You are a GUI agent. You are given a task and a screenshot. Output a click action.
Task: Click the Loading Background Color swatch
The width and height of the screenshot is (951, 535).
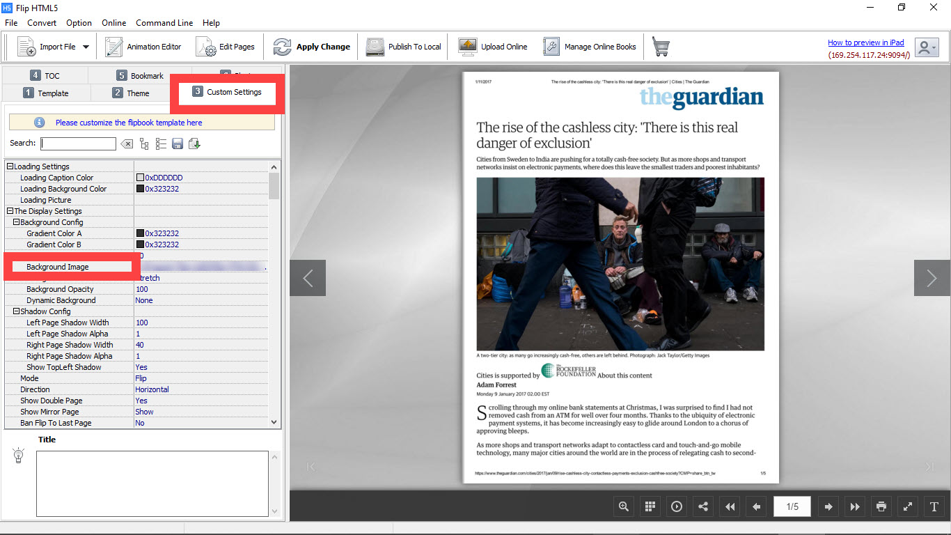[140, 189]
